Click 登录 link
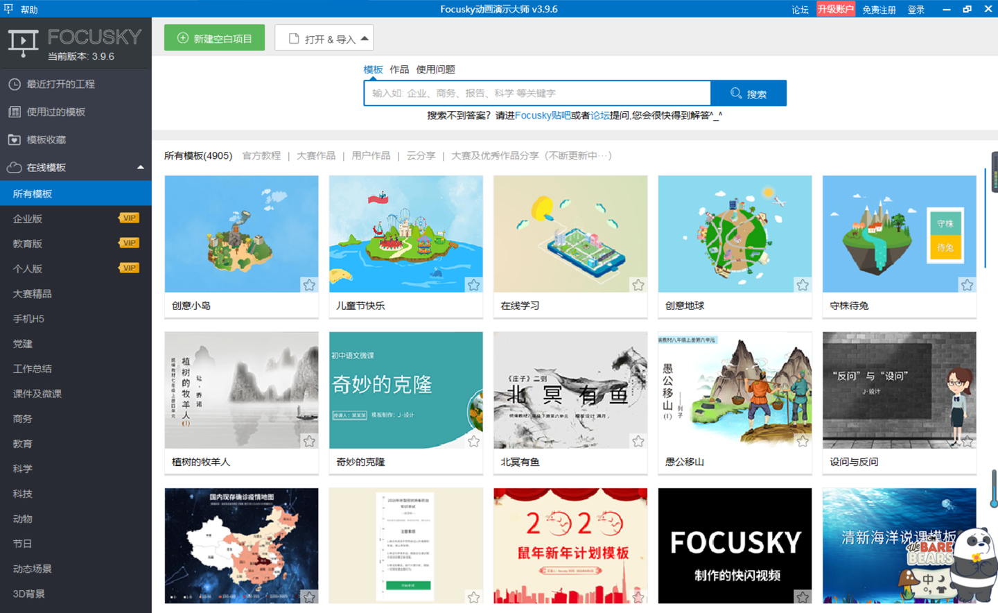Screen dimensions: 998x613 pyautogui.click(x=916, y=10)
